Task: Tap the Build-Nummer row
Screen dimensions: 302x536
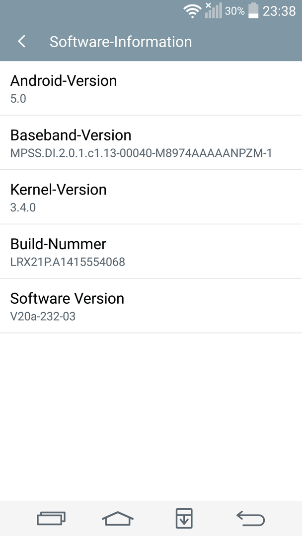Action: click(x=151, y=251)
